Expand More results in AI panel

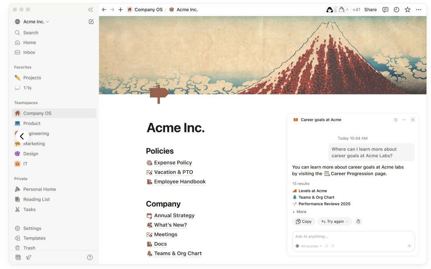[299, 211]
